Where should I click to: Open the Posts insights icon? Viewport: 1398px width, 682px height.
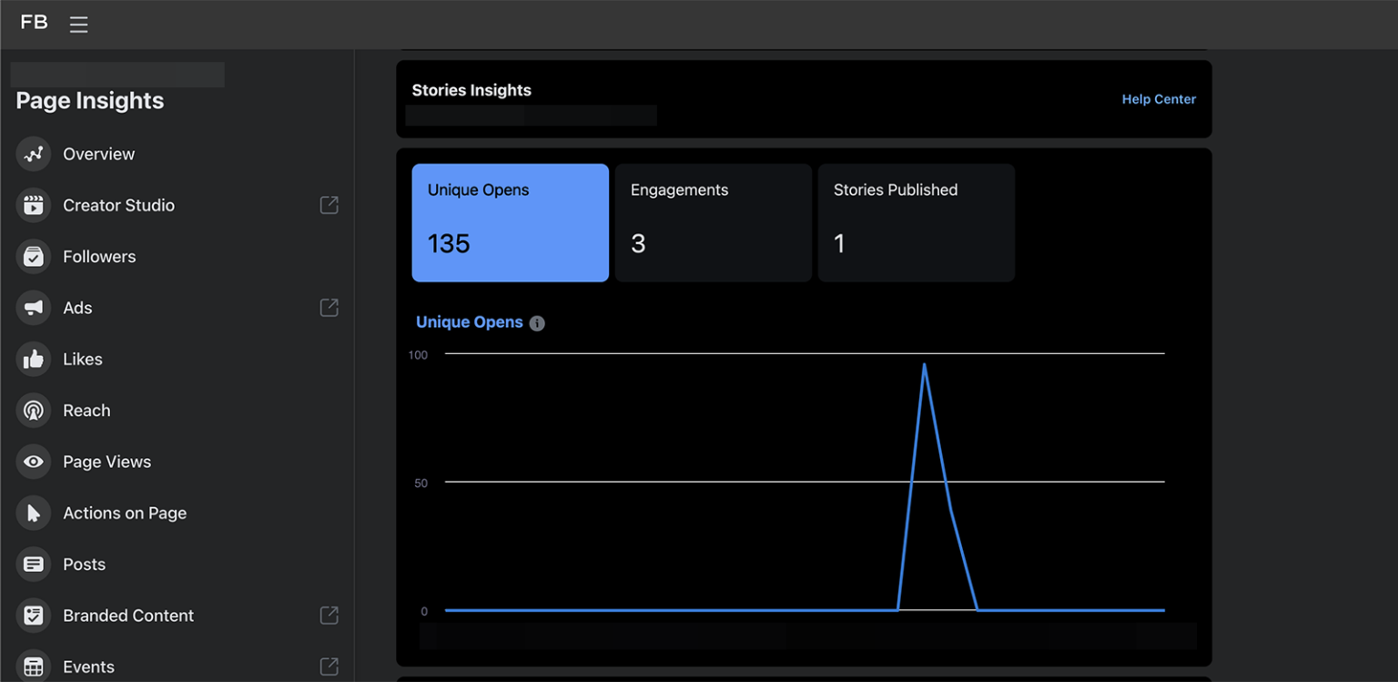(x=33, y=564)
